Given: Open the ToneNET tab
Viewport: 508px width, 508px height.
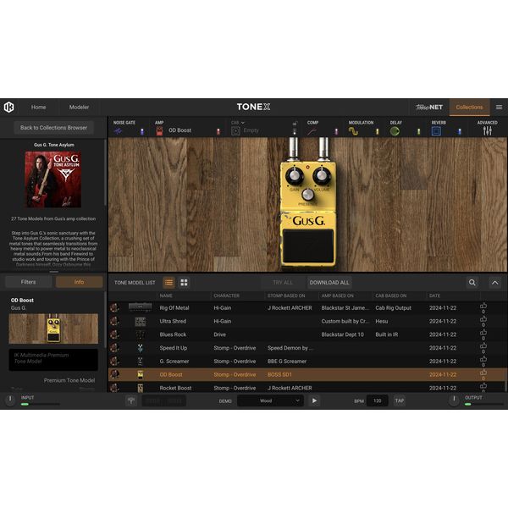Looking at the screenshot, I should coord(429,108).
